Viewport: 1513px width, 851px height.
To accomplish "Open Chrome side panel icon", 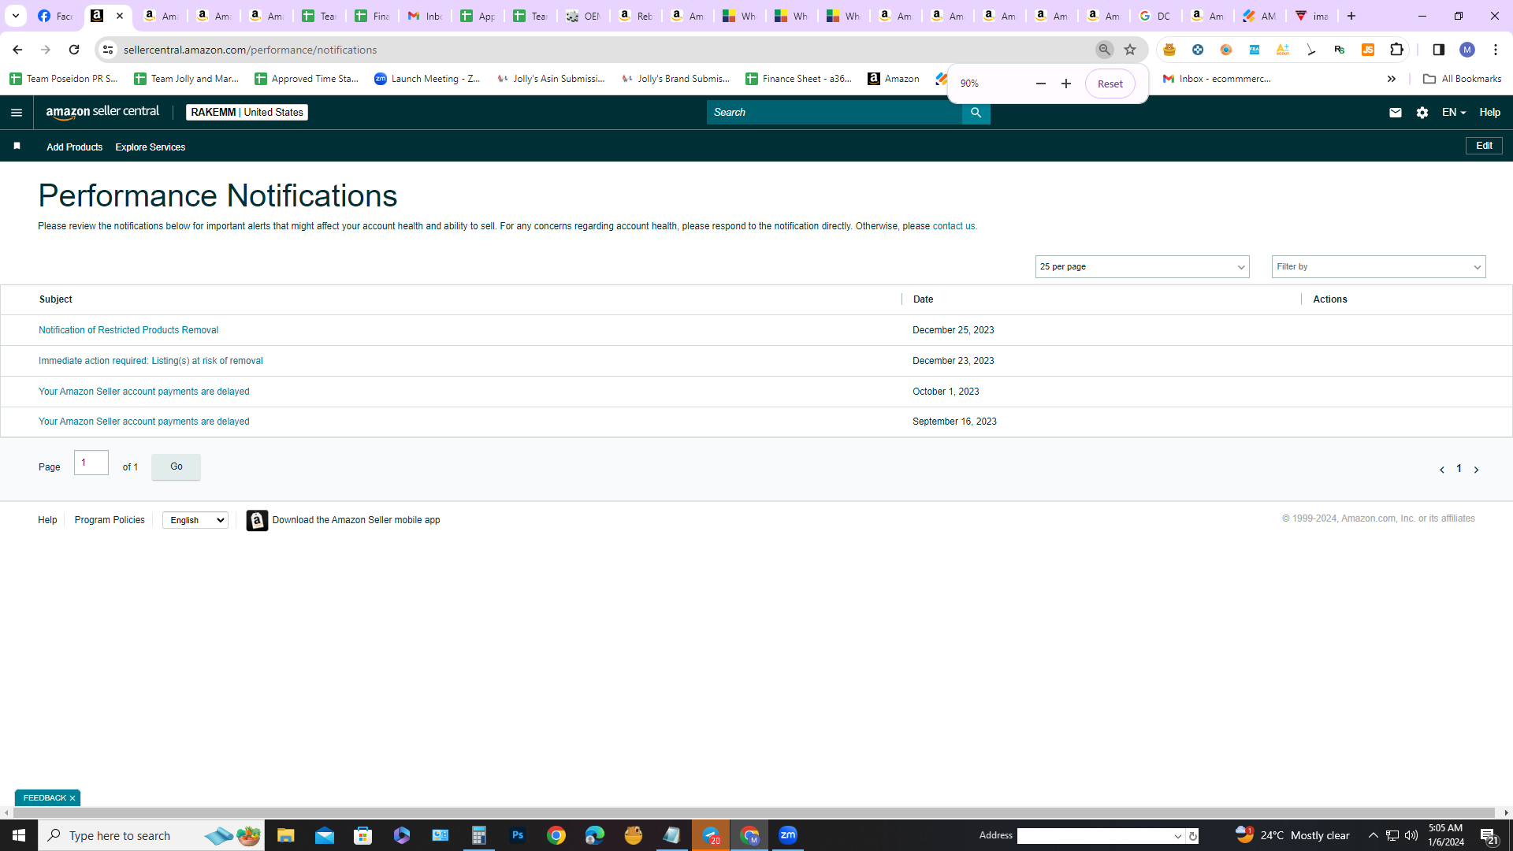I will tap(1438, 50).
